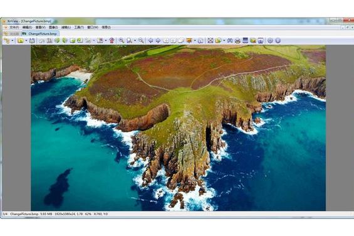
Task: Click the orange box icon in toolbar
Action: coord(189,41)
